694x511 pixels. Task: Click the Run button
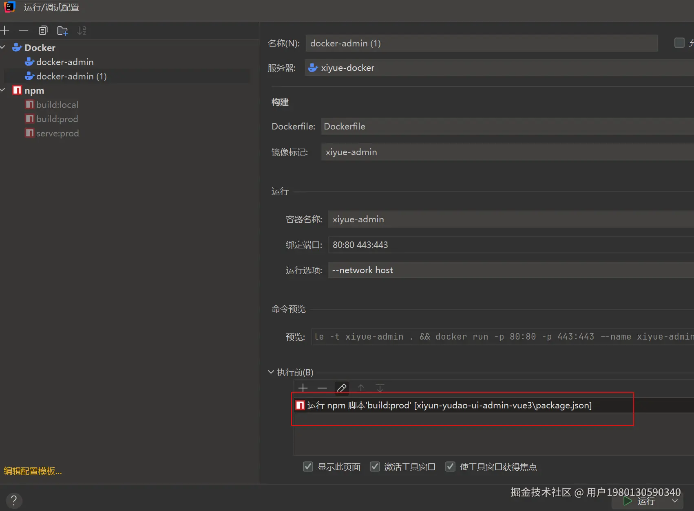coord(639,501)
